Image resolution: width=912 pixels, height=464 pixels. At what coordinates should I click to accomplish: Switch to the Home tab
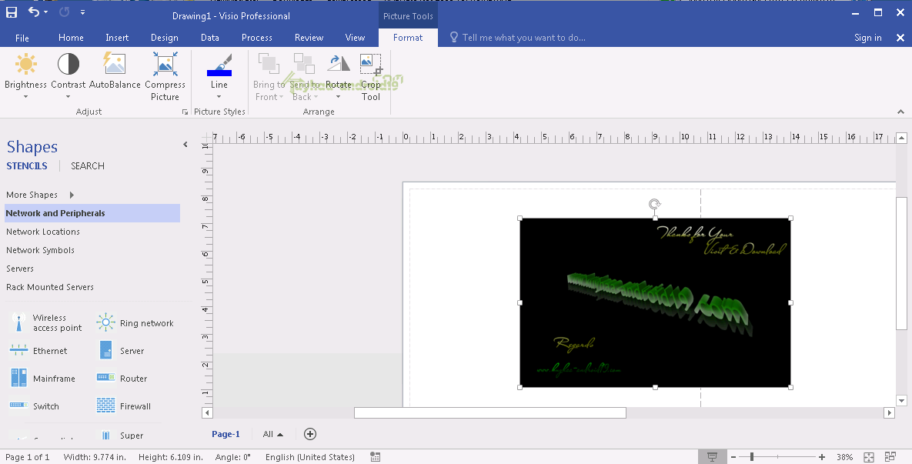click(x=71, y=38)
